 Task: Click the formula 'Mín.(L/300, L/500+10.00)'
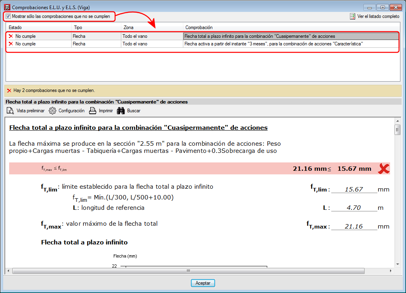[134, 197]
